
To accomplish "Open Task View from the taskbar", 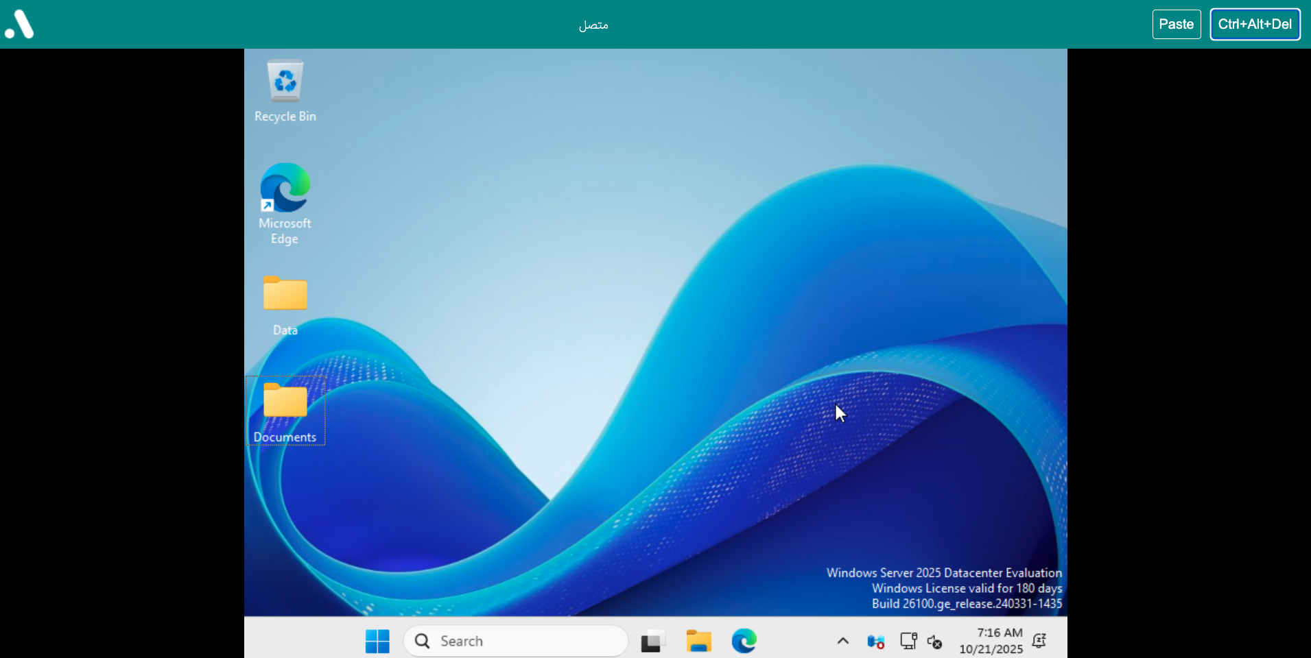I will pyautogui.click(x=653, y=641).
